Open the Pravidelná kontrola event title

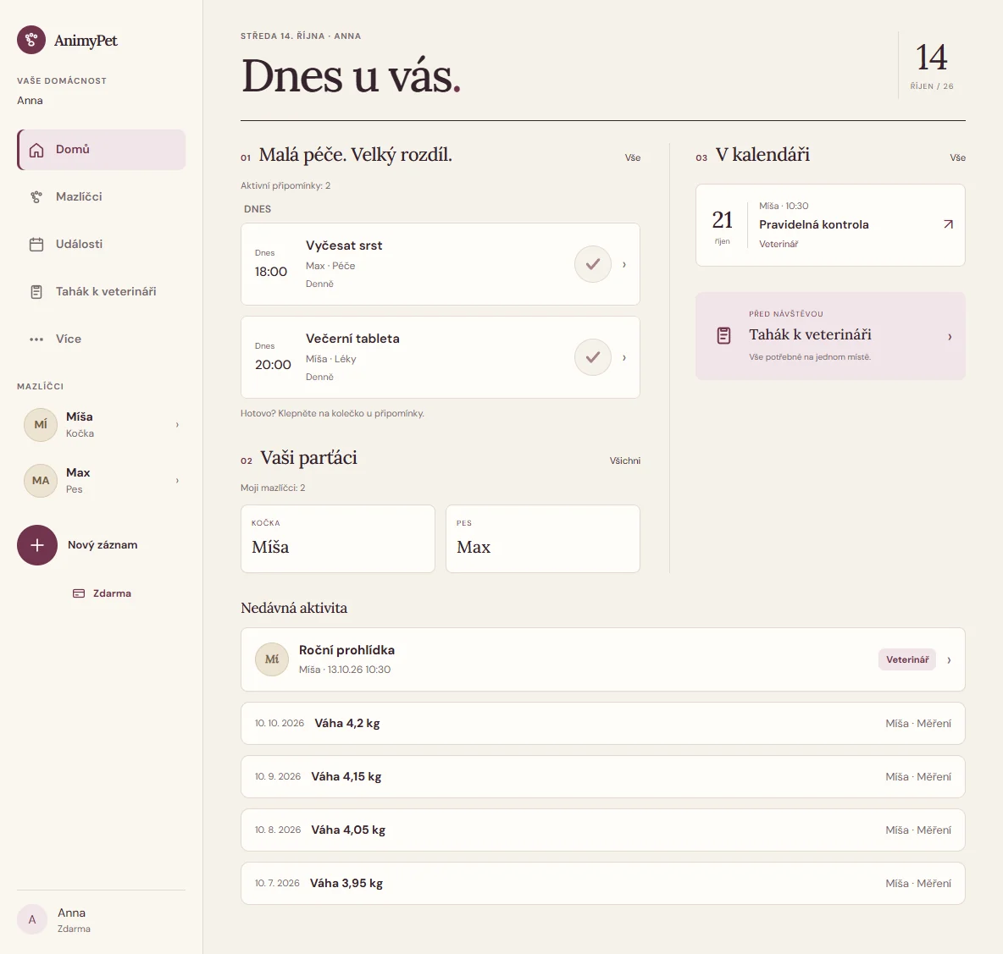tap(813, 224)
